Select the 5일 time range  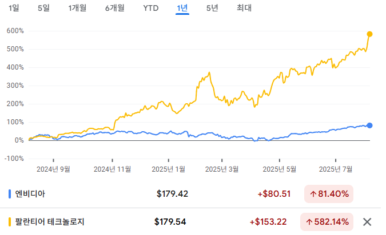43,8
